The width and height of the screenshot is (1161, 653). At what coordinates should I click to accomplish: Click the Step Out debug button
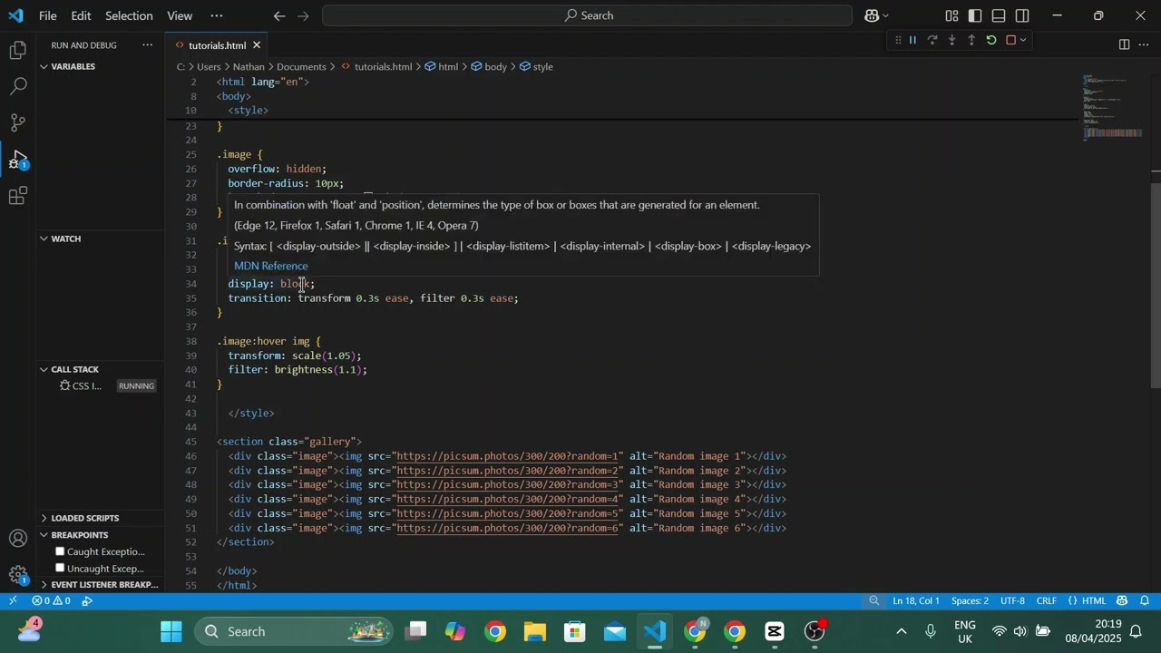(x=971, y=40)
